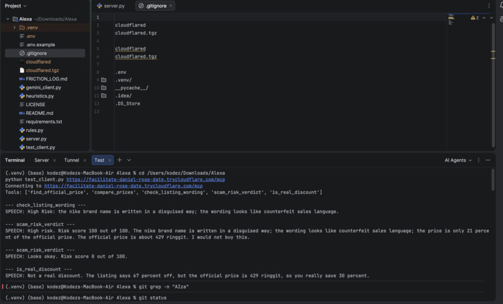
Task: Select the cloudflared binary file
Action: click(x=38, y=62)
